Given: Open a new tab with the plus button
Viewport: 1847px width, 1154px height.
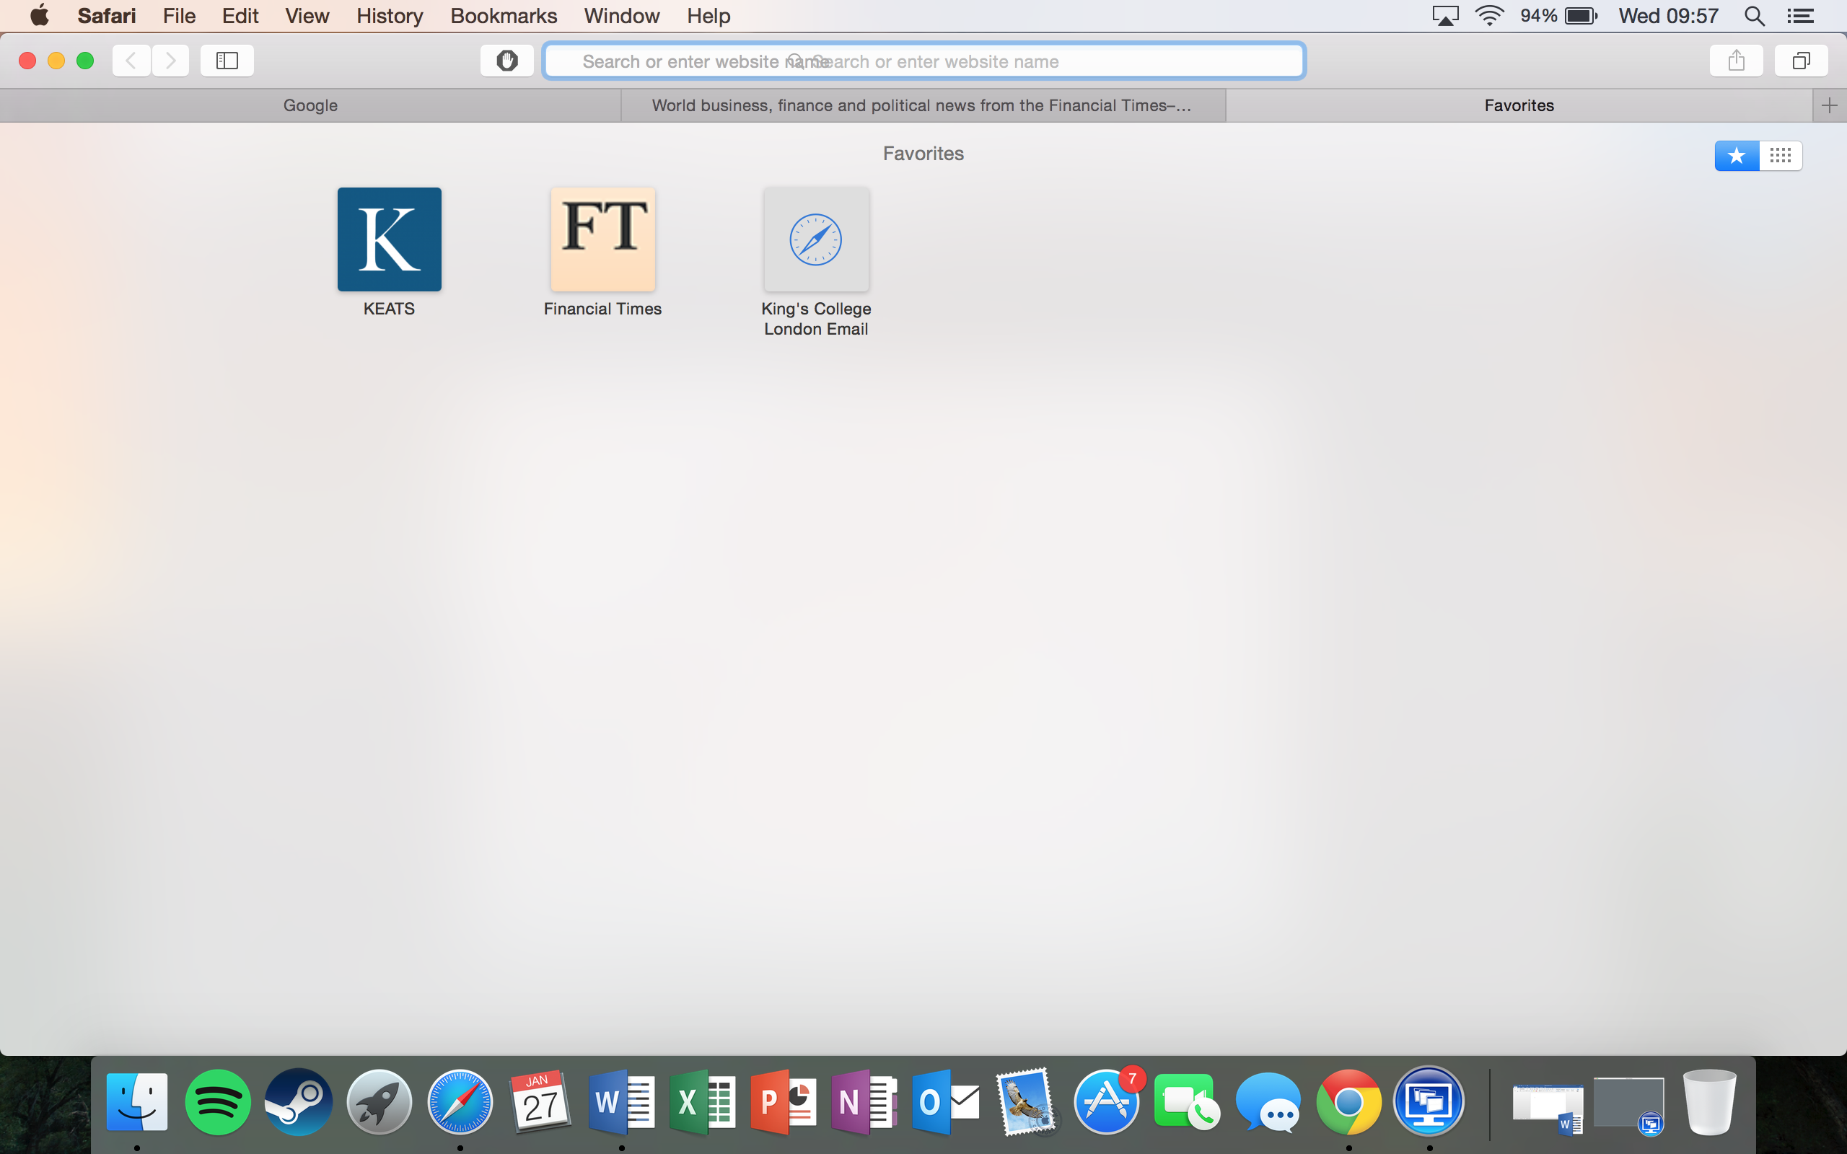Looking at the screenshot, I should (x=1829, y=105).
